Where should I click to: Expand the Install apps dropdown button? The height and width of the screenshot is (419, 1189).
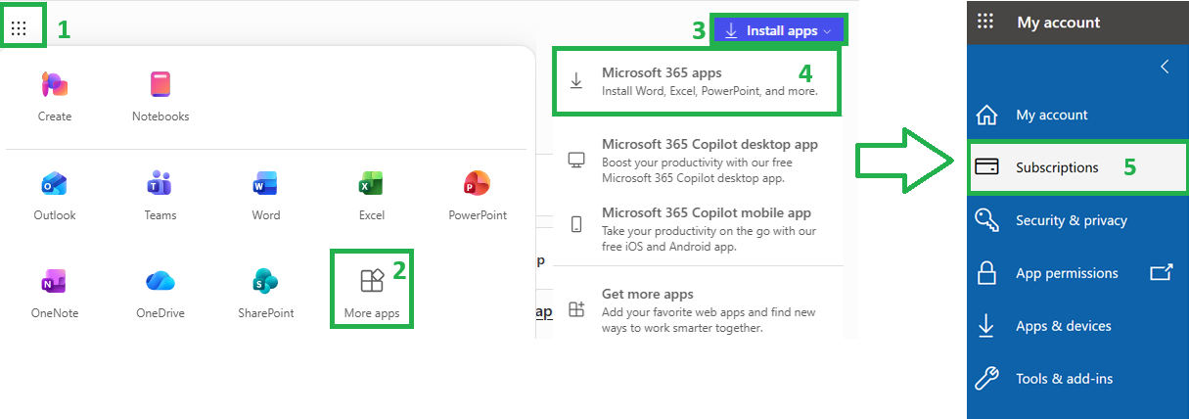[x=779, y=30]
